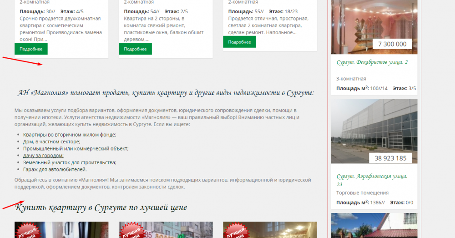Image resolution: width=455 pixels, height=238 pixels.
Task: Open middle best-price listing image with building
Action: [x=166, y=230]
